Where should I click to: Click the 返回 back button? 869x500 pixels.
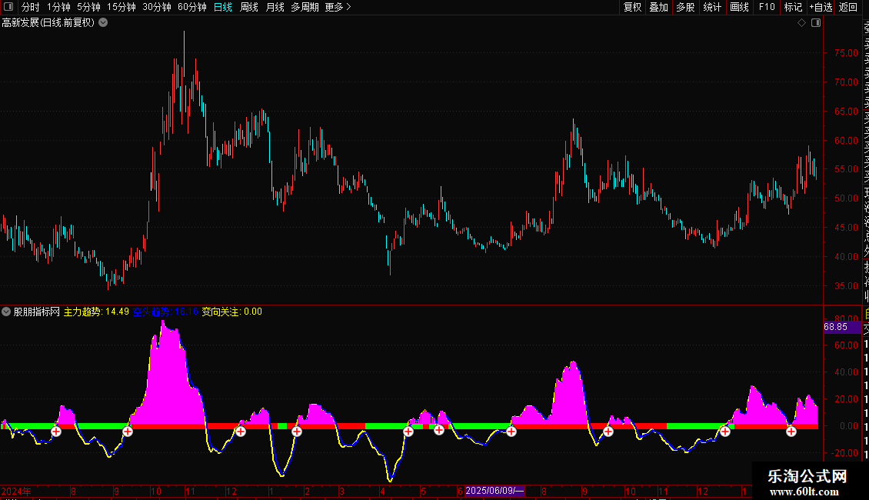pyautogui.click(x=848, y=7)
